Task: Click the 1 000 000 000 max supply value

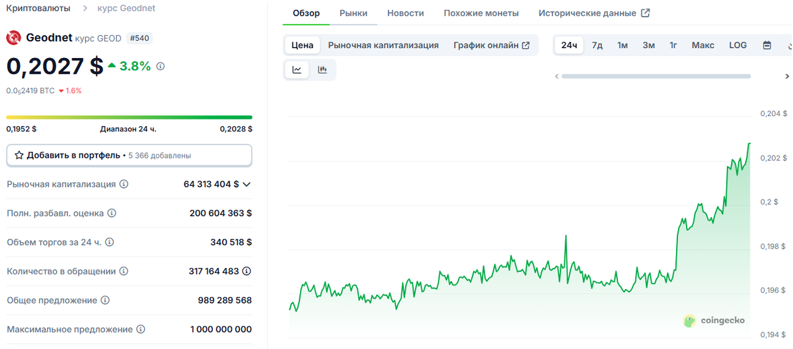Action: tap(221, 329)
